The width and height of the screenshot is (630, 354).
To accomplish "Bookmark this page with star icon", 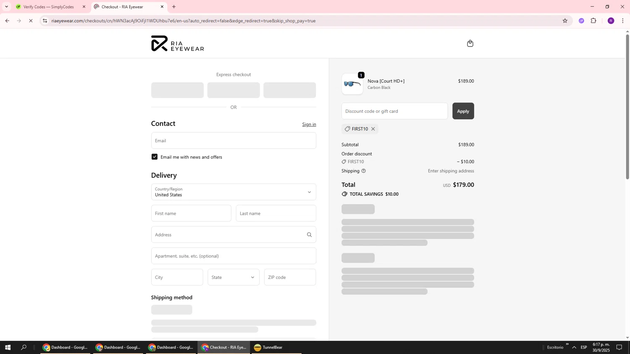I will [x=565, y=21].
